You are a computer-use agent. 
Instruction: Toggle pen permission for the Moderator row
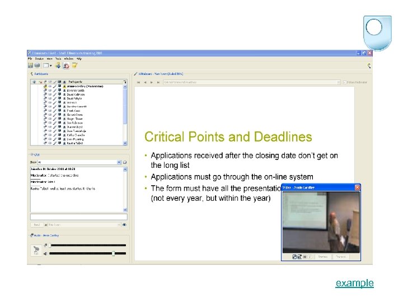click(x=55, y=86)
